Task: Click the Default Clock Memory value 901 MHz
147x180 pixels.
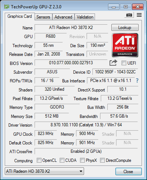Action: [x=87, y=143]
